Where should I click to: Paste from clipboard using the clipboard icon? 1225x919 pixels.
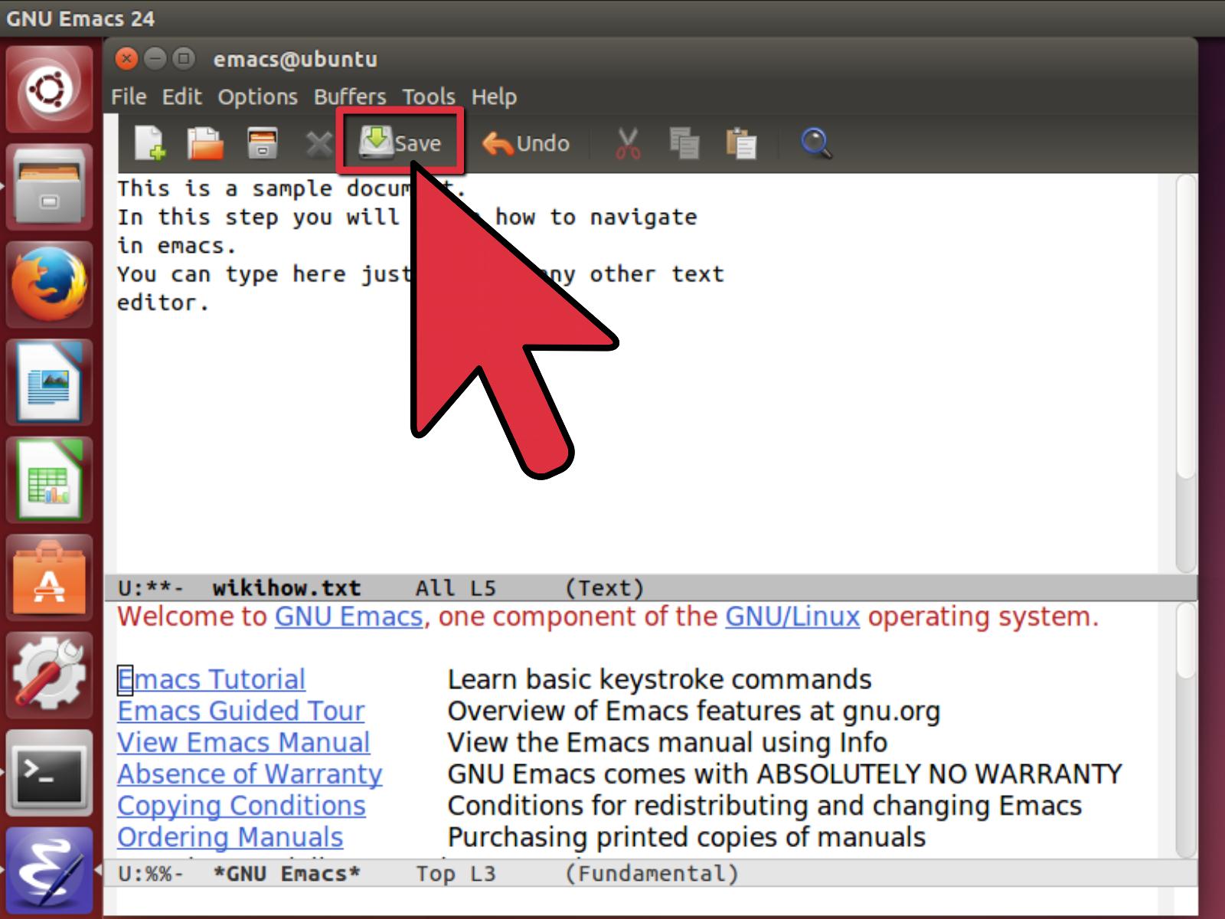(x=741, y=142)
